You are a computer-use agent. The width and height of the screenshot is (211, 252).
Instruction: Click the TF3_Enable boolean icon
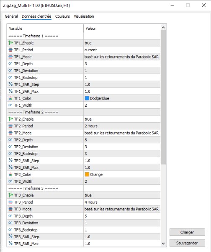coord(10,195)
